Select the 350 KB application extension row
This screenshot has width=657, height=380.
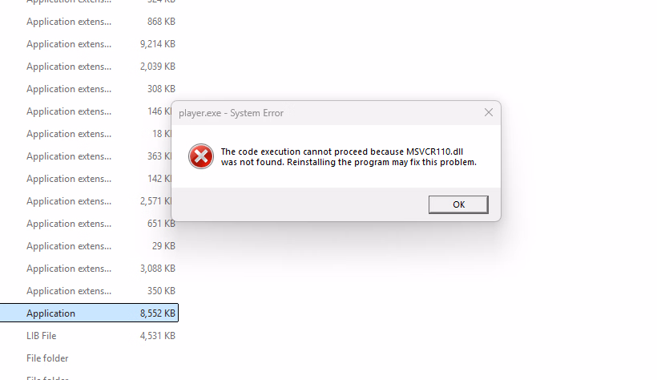(x=89, y=291)
